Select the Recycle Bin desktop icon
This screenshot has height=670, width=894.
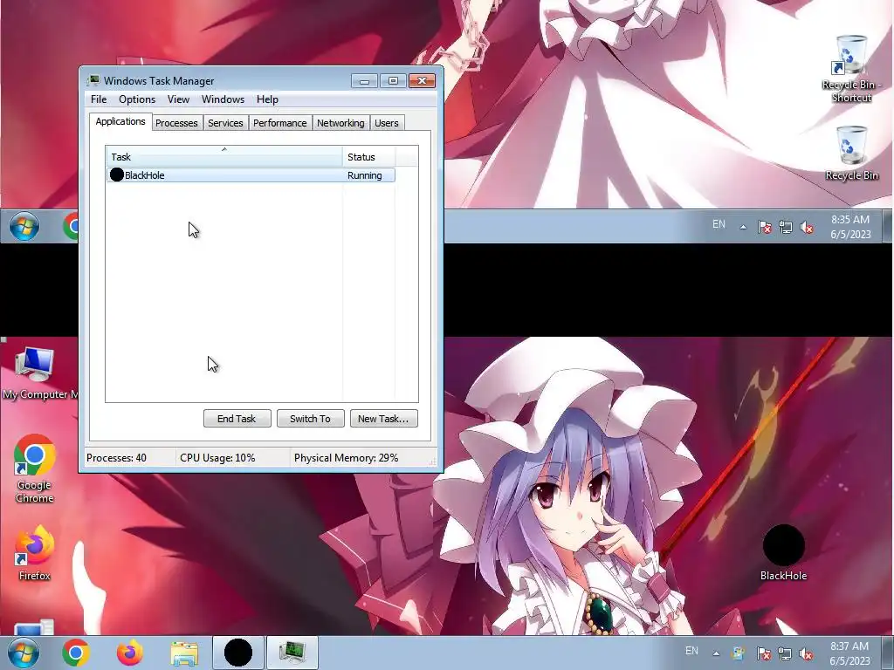point(851,154)
